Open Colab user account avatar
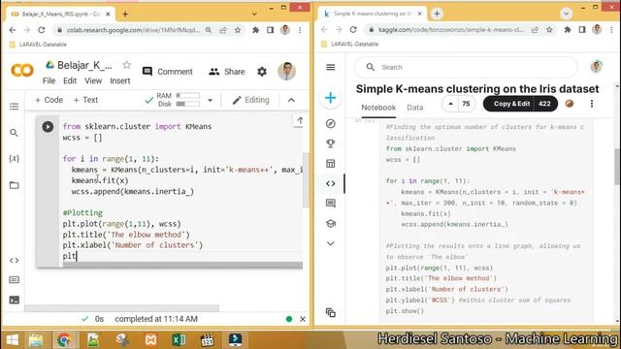Image resolution: width=621 pixels, height=349 pixels. click(287, 71)
